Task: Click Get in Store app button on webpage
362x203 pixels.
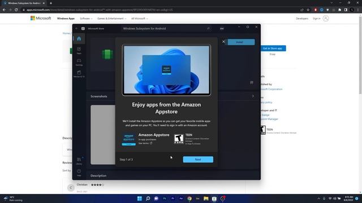Action: coord(273,48)
